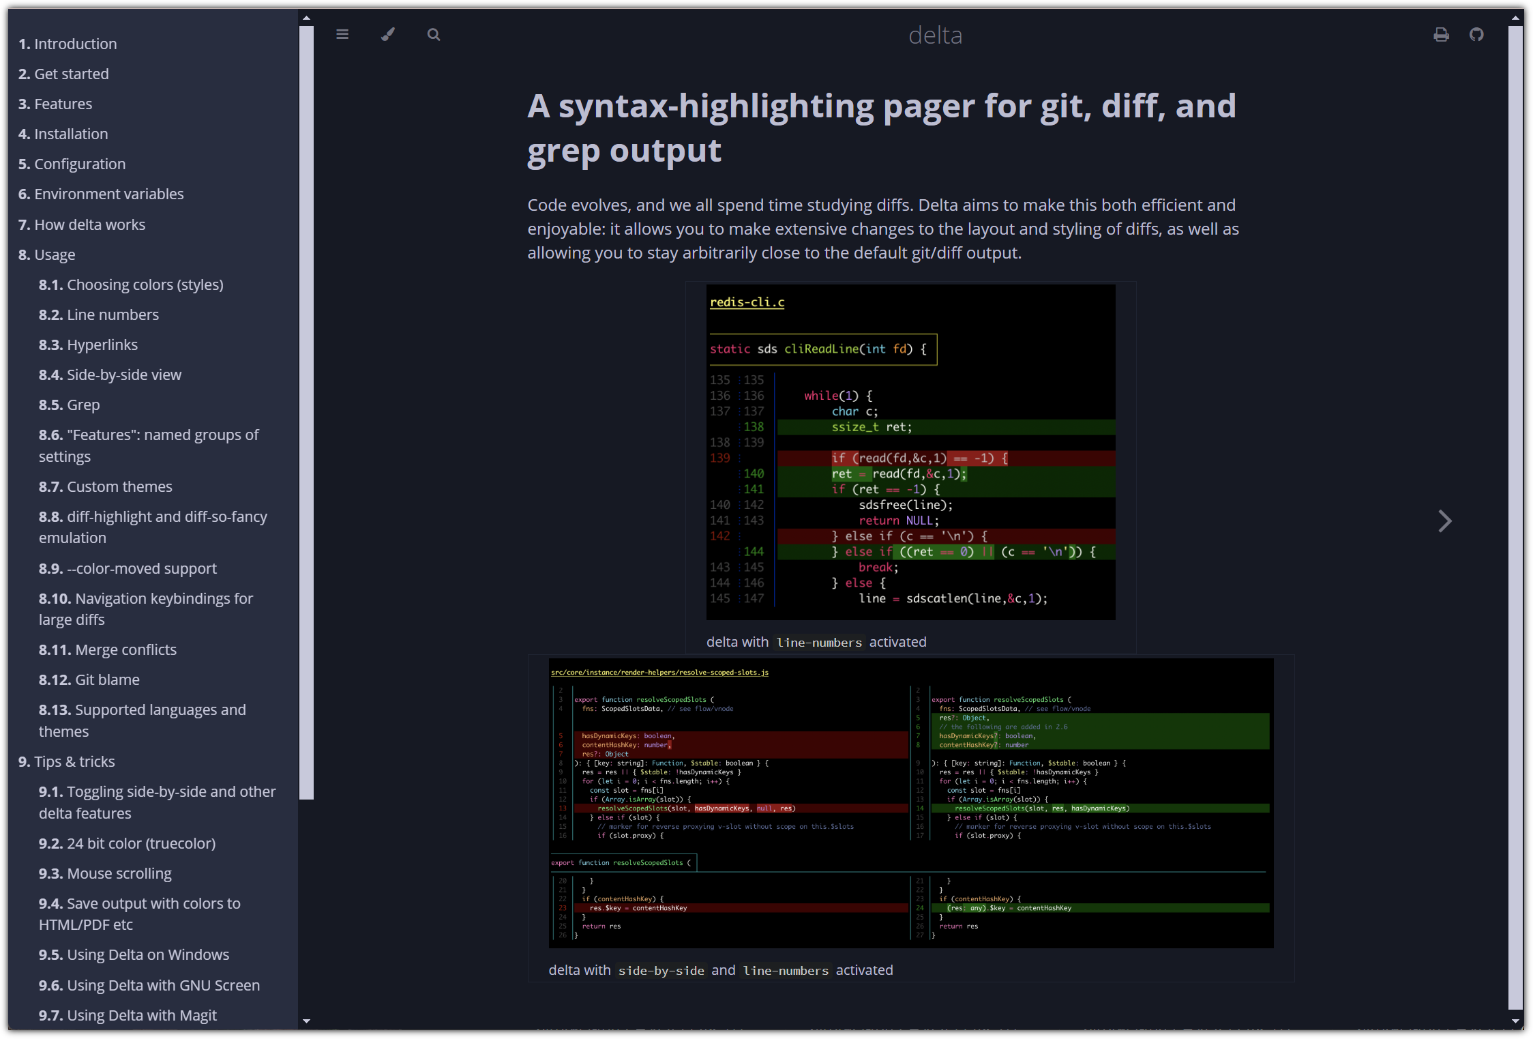Screen dimensions: 1533x1039
Task: Open search via the magnifier icon
Action: point(434,35)
